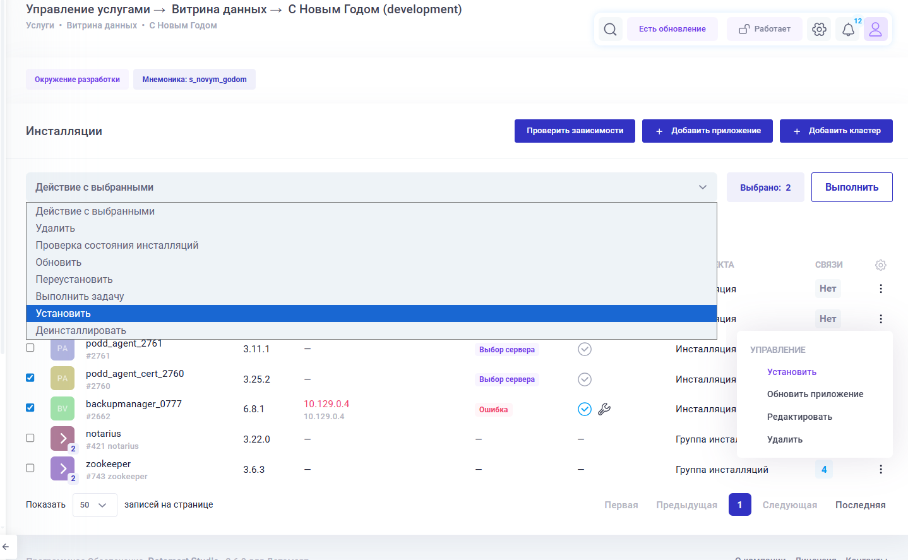This screenshot has width=908, height=560.
Task: Click status check circle for podd_agent_cert_2760
Action: 585,379
